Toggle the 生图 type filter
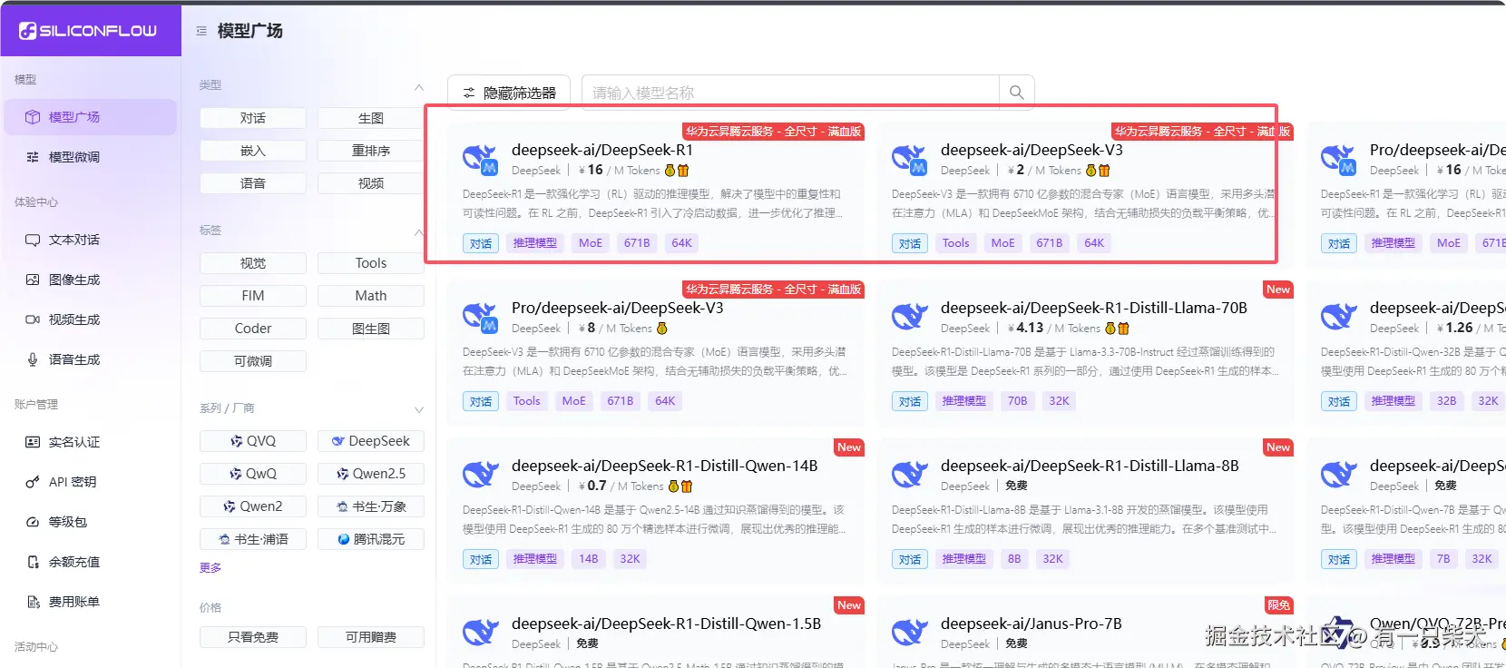Image resolution: width=1506 pixels, height=668 pixels. (371, 118)
